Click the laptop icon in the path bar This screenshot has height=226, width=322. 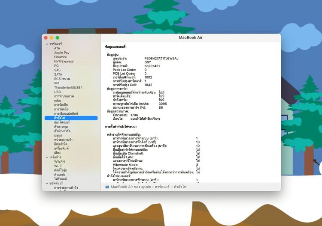[107, 187]
